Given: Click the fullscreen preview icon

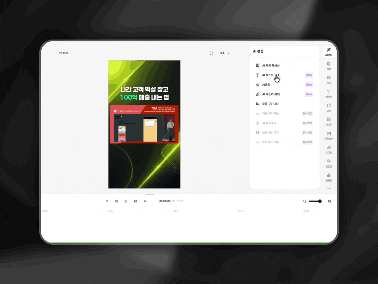Looking at the screenshot, I should [211, 53].
